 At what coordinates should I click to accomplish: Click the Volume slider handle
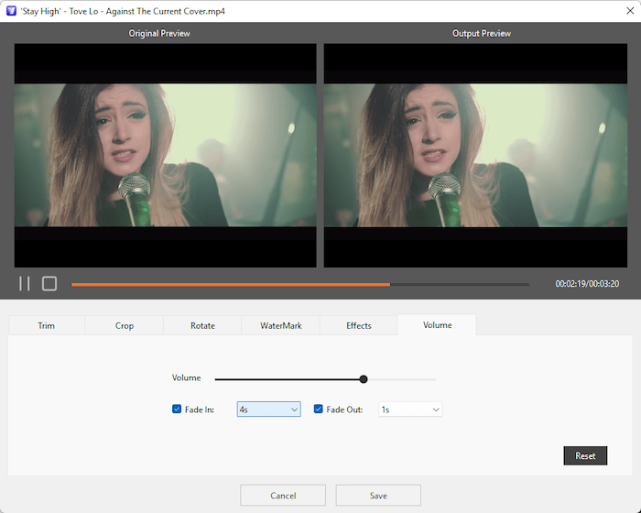pyautogui.click(x=364, y=379)
